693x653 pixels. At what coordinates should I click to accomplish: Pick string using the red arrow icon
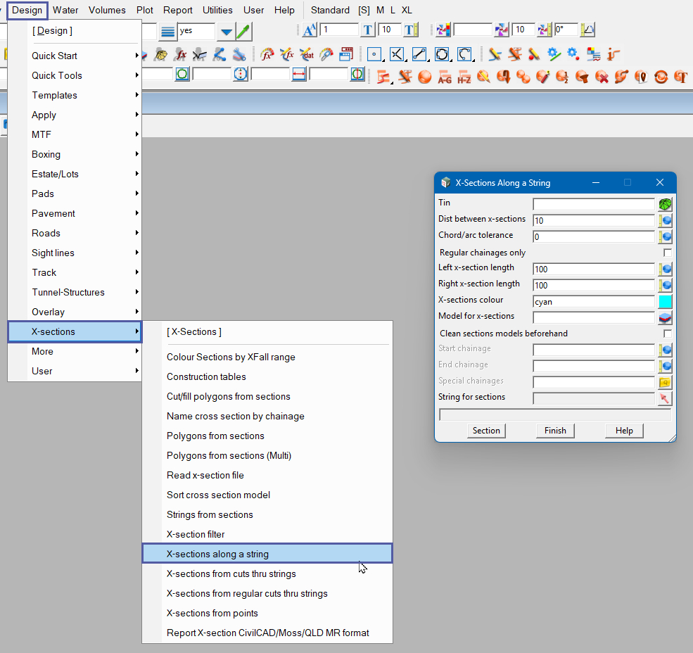pos(665,399)
